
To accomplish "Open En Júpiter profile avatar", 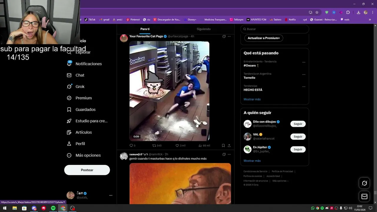I will pyautogui.click(x=247, y=149).
